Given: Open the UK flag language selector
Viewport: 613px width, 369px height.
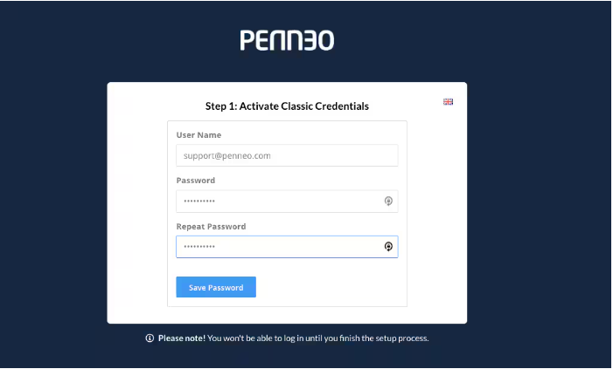Looking at the screenshot, I should pyautogui.click(x=448, y=102).
